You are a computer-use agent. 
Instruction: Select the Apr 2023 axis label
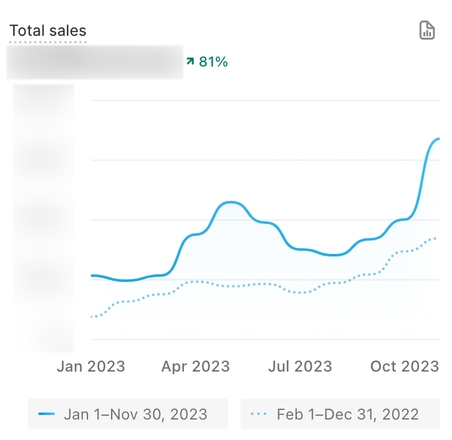195,366
